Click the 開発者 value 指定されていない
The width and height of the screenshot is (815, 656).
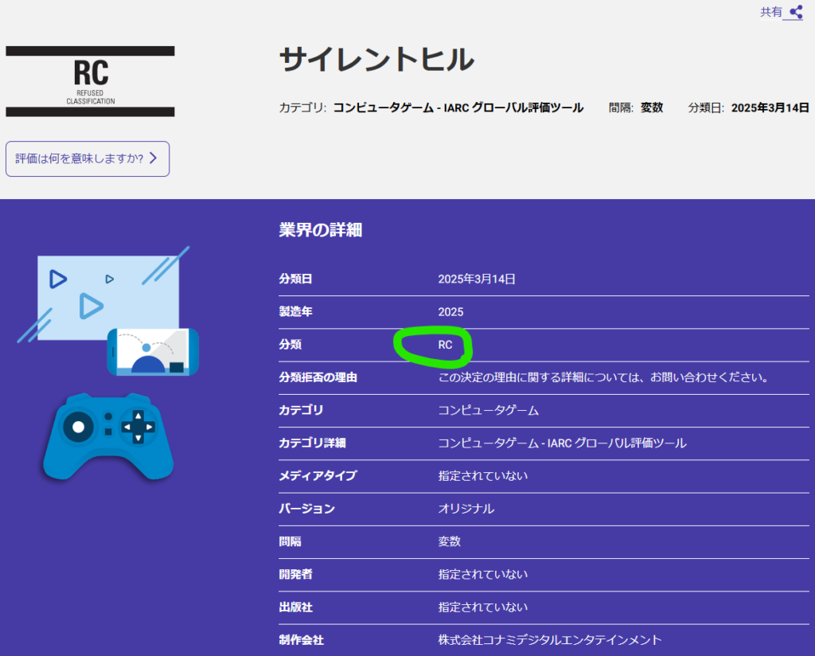pos(483,574)
